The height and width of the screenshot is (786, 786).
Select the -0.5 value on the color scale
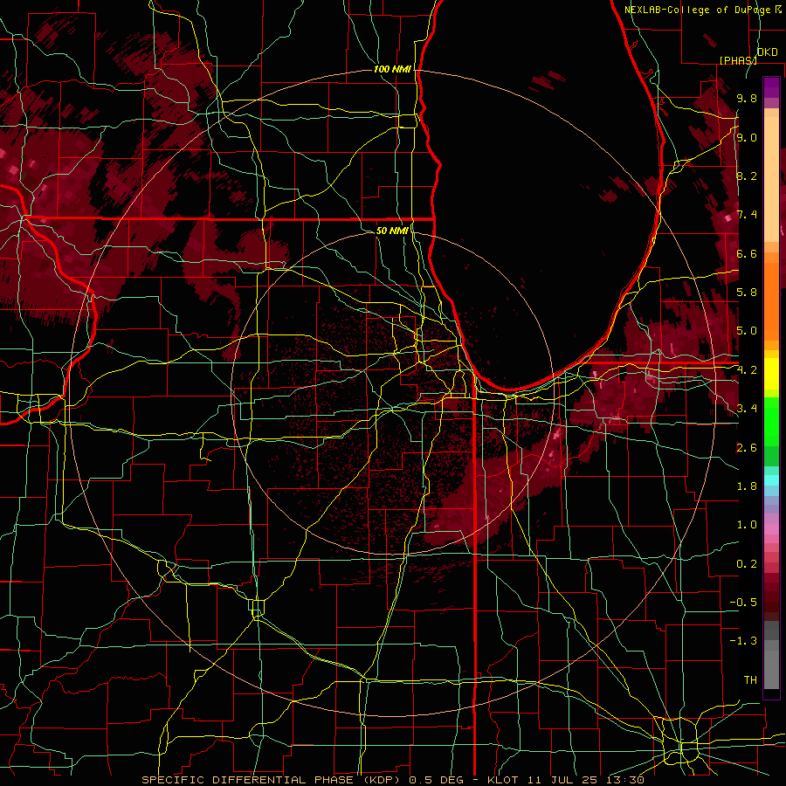[x=743, y=603]
